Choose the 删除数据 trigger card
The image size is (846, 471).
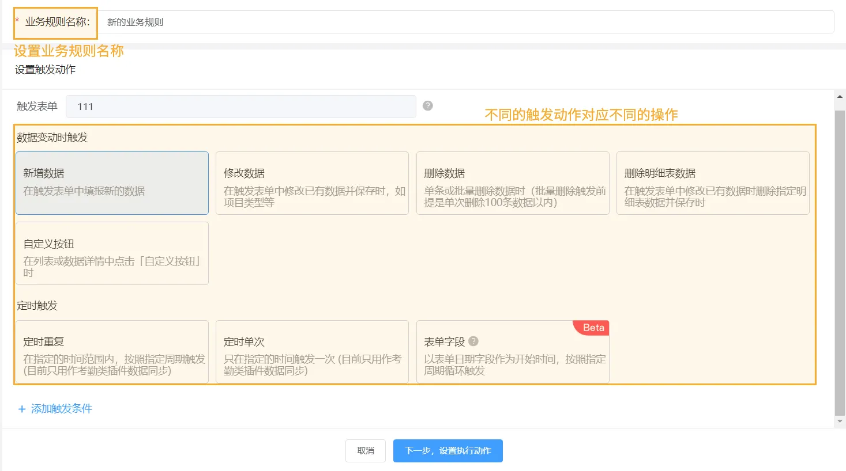pyautogui.click(x=512, y=183)
